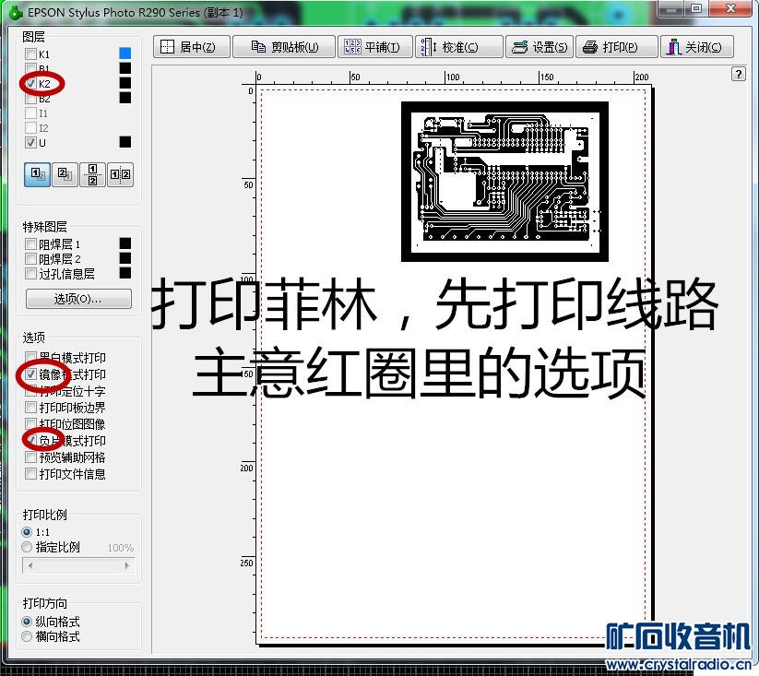Toggle the B2 layer checkbox
Viewport: 759px width, 676px height.
point(30,99)
